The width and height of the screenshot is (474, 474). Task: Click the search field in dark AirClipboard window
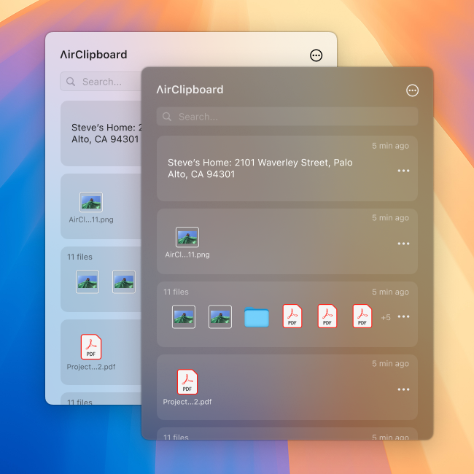point(287,117)
